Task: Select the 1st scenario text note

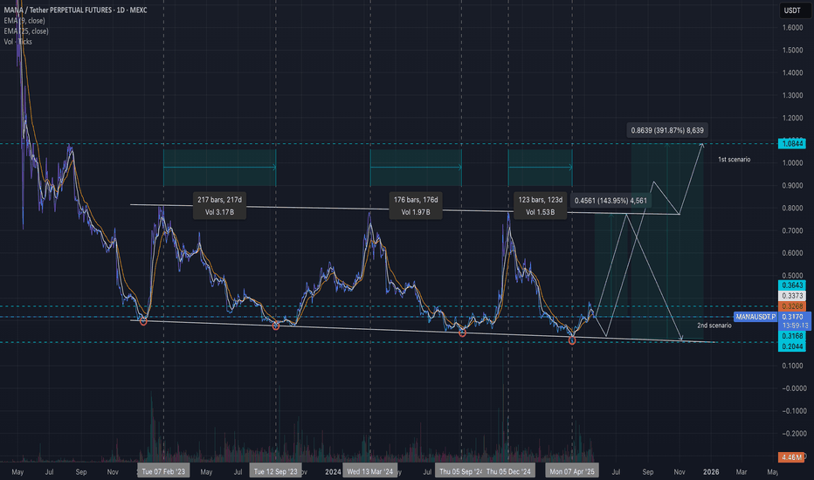Action: pyautogui.click(x=734, y=160)
